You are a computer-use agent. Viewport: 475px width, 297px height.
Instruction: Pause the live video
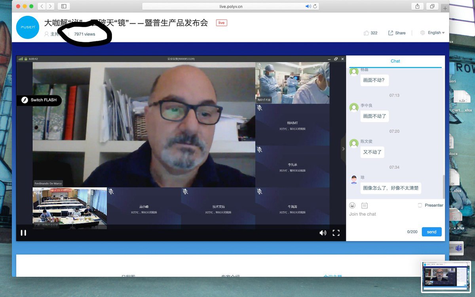click(x=23, y=233)
